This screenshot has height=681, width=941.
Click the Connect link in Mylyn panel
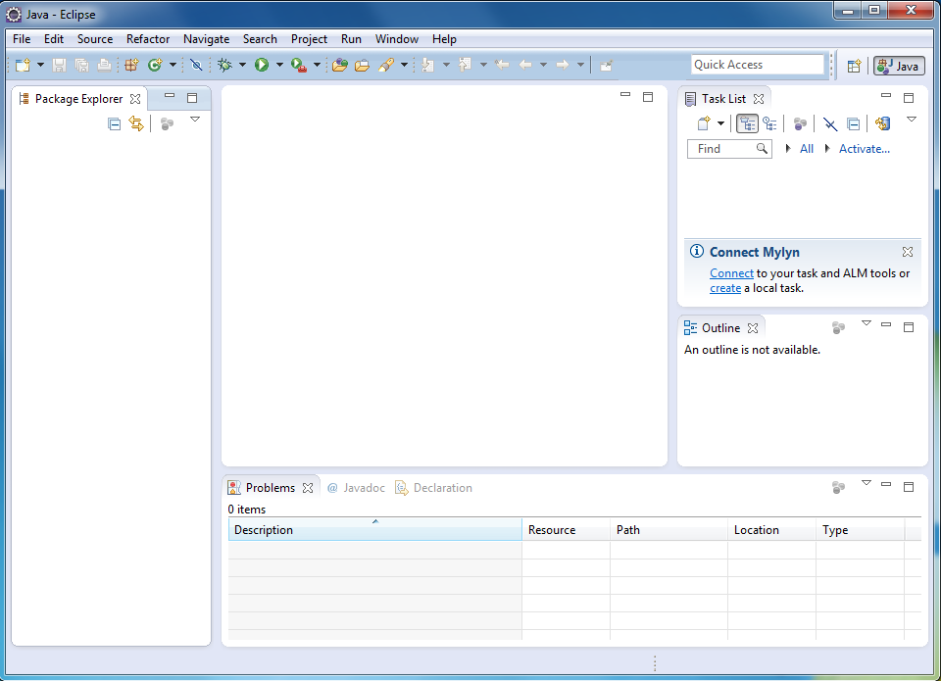pyautogui.click(x=731, y=273)
